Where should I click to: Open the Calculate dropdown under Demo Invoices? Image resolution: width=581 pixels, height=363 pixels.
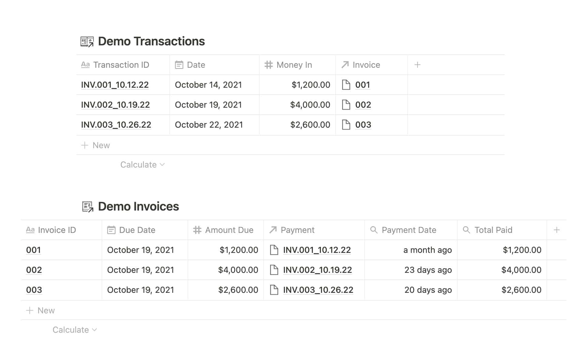(74, 330)
